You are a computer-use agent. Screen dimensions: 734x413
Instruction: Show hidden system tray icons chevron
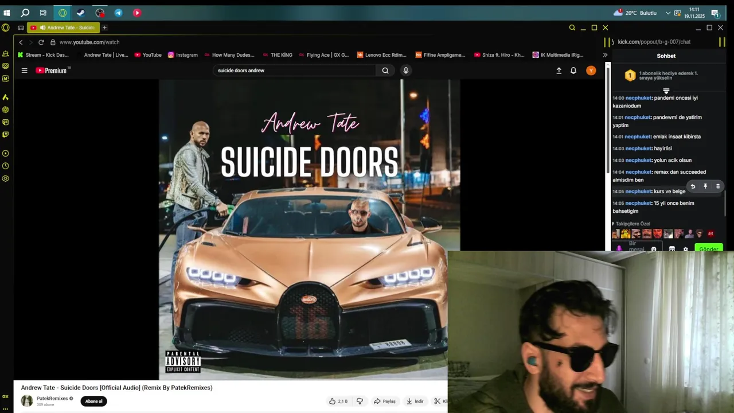tap(668, 13)
